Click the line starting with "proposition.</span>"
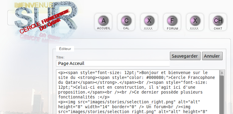This screenshot has width=233, height=114. click(130, 92)
